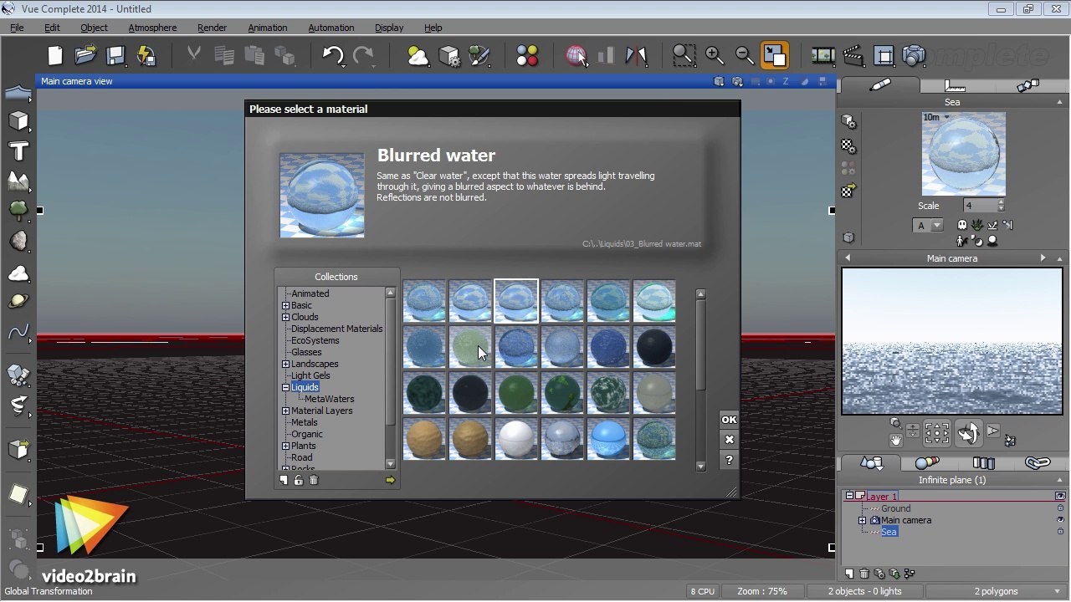1071x602 pixels.
Task: Click the trash icon under Collections list
Action: (314, 480)
